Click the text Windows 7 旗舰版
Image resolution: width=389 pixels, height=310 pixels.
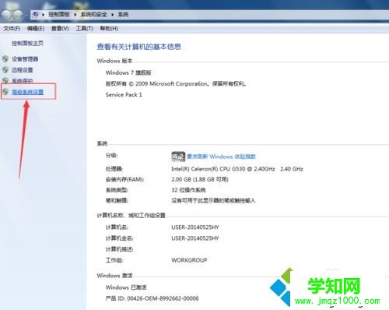coord(128,72)
